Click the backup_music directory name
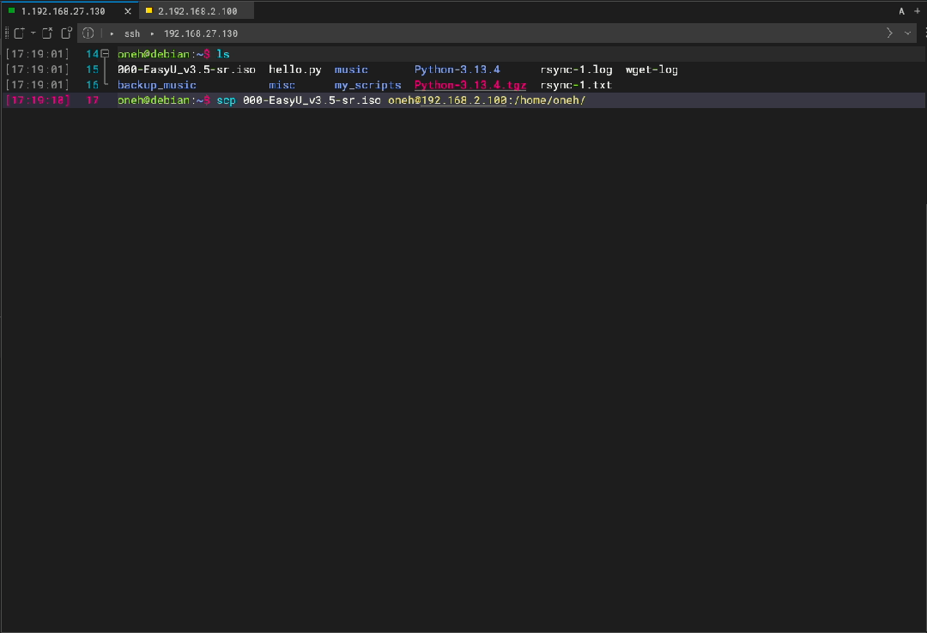The image size is (927, 633). 157,85
